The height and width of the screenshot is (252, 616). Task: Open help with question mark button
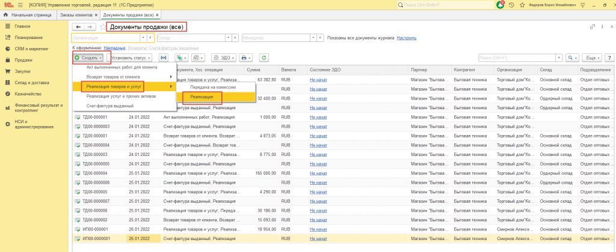click(x=610, y=58)
